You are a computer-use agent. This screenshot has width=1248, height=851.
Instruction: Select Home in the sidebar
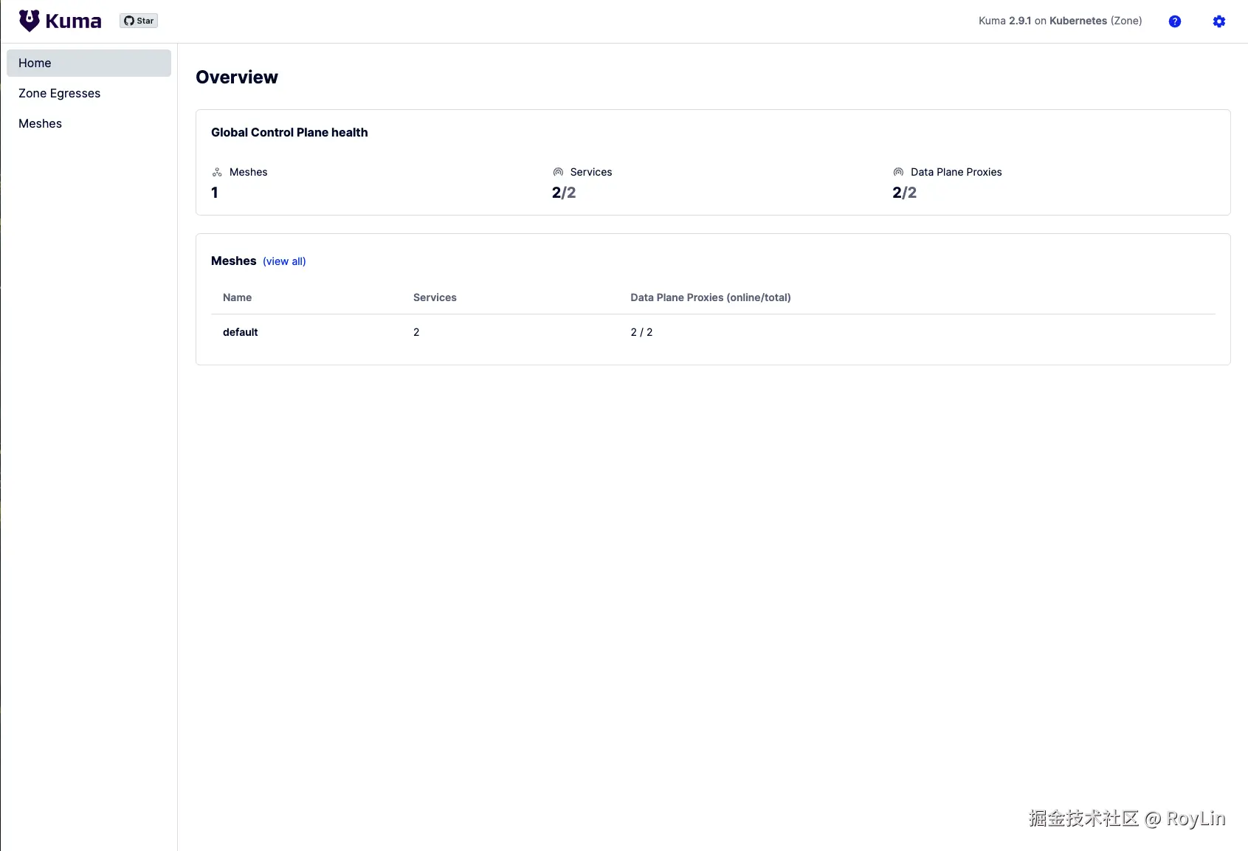(89, 63)
